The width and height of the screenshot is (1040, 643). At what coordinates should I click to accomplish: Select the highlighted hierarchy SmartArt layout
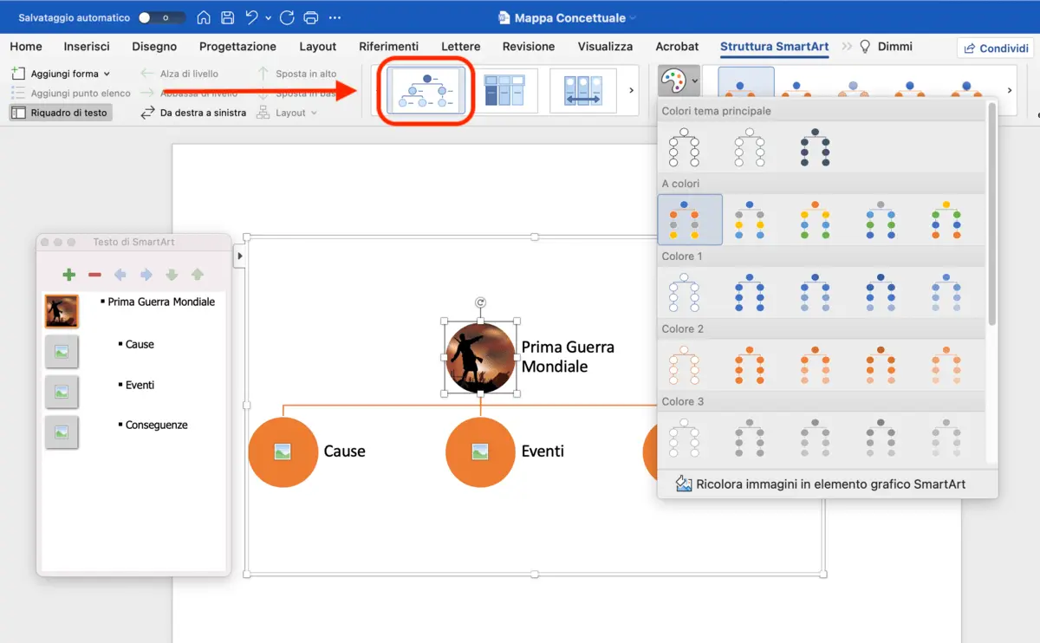(x=424, y=90)
